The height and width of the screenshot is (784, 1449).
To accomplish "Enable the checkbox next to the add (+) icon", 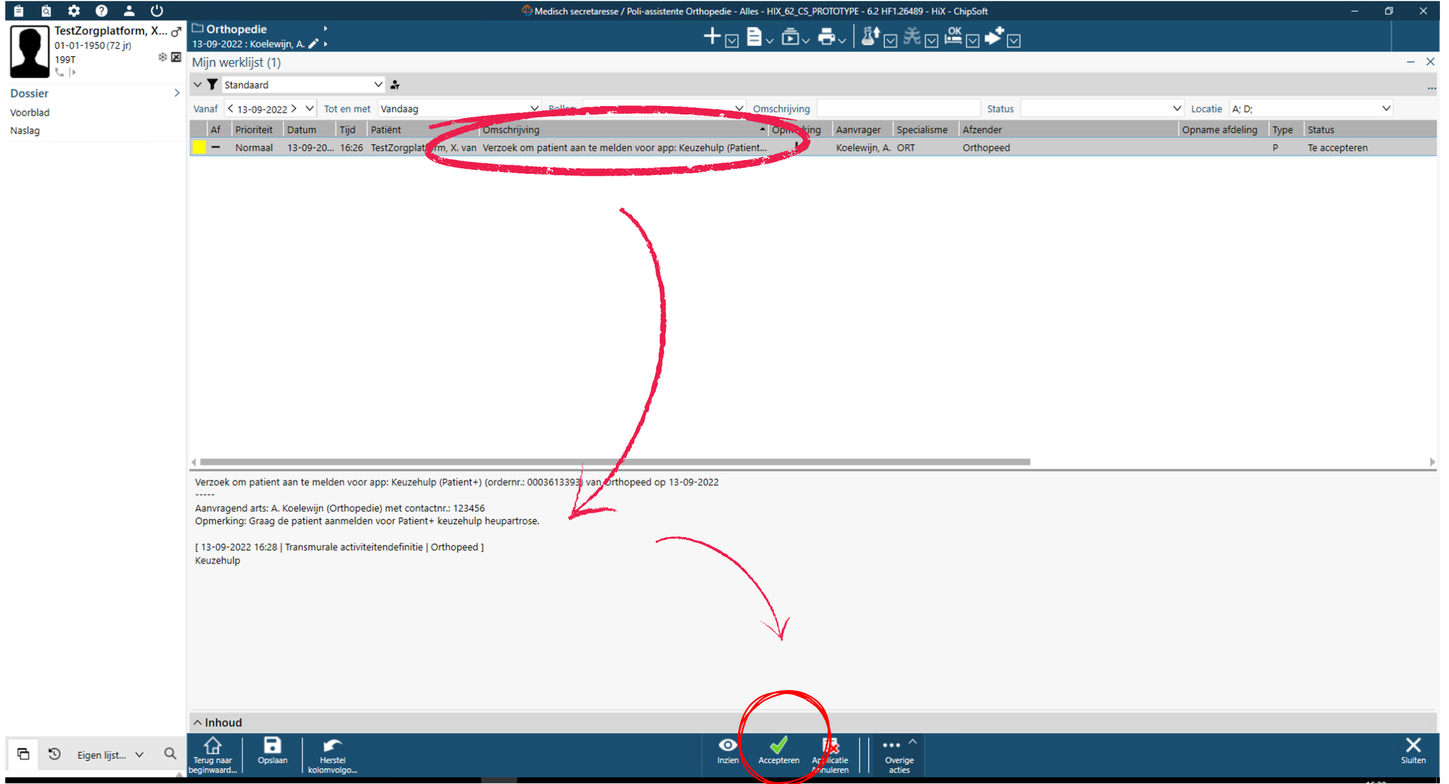I will tap(732, 41).
